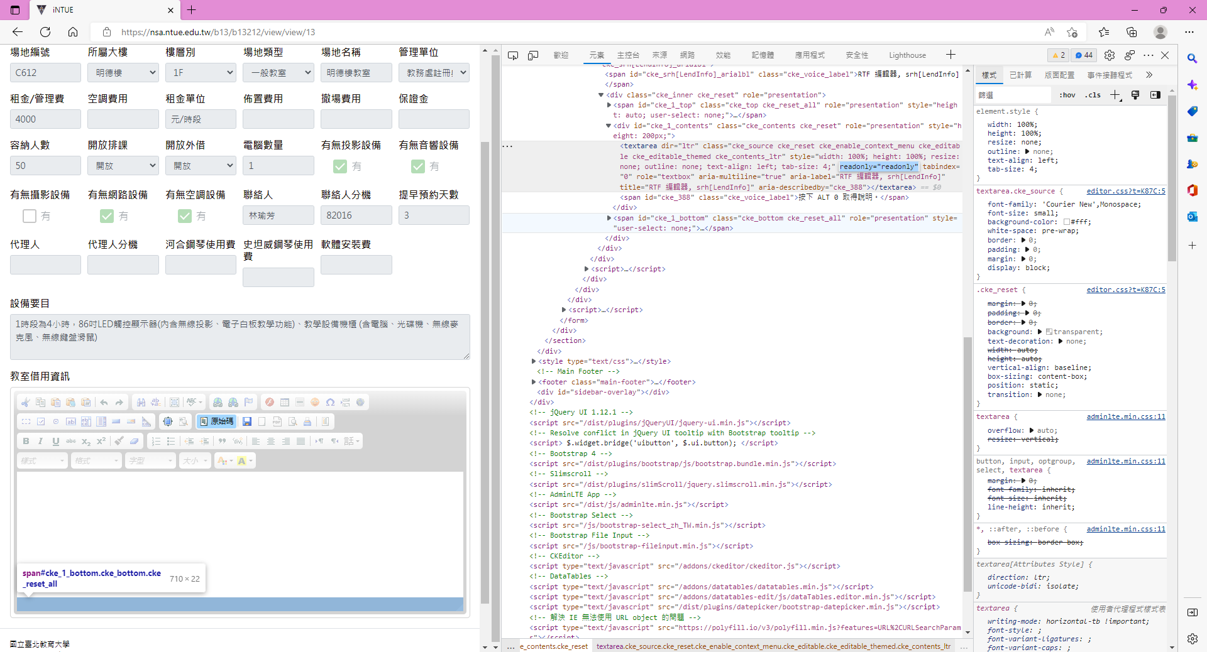This screenshot has height=652, width=1207.
Task: Click the Flash insert icon in the editor
Action: point(270,402)
